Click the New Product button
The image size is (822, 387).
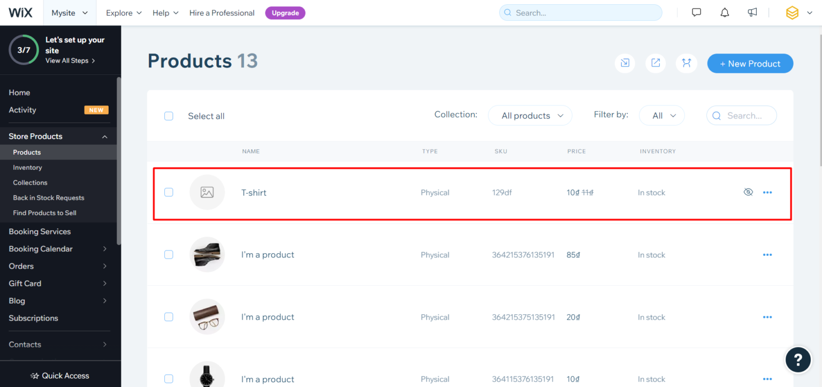(750, 63)
